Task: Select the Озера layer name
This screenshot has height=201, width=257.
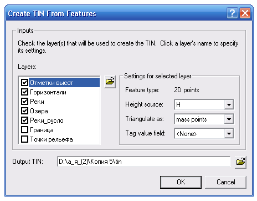Action: coord(39,111)
